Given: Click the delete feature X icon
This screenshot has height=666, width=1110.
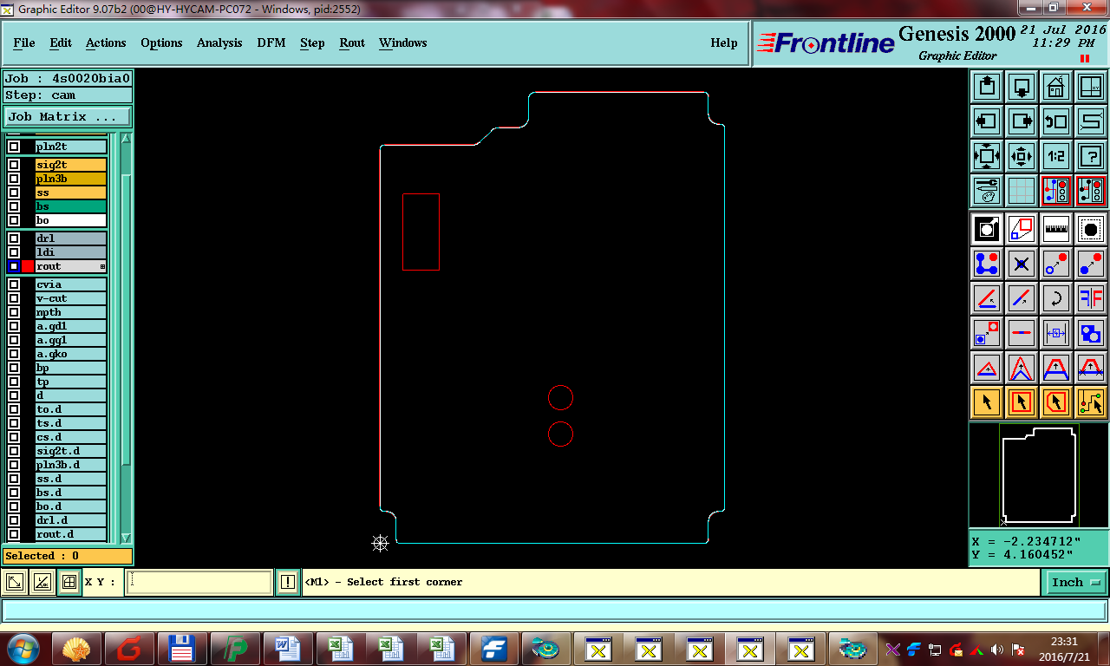Looking at the screenshot, I should (x=1022, y=264).
